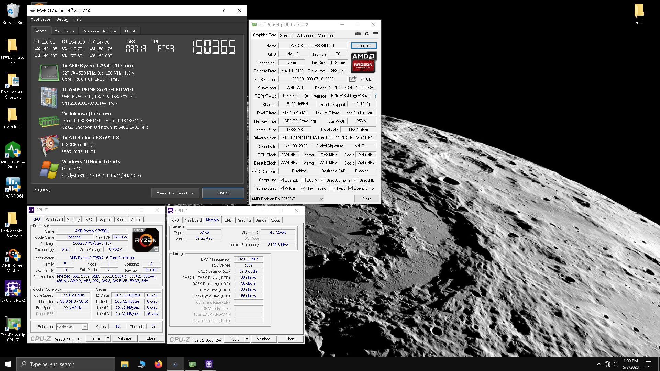Click START button in Aquamark
This screenshot has width=660, height=371.
[223, 193]
